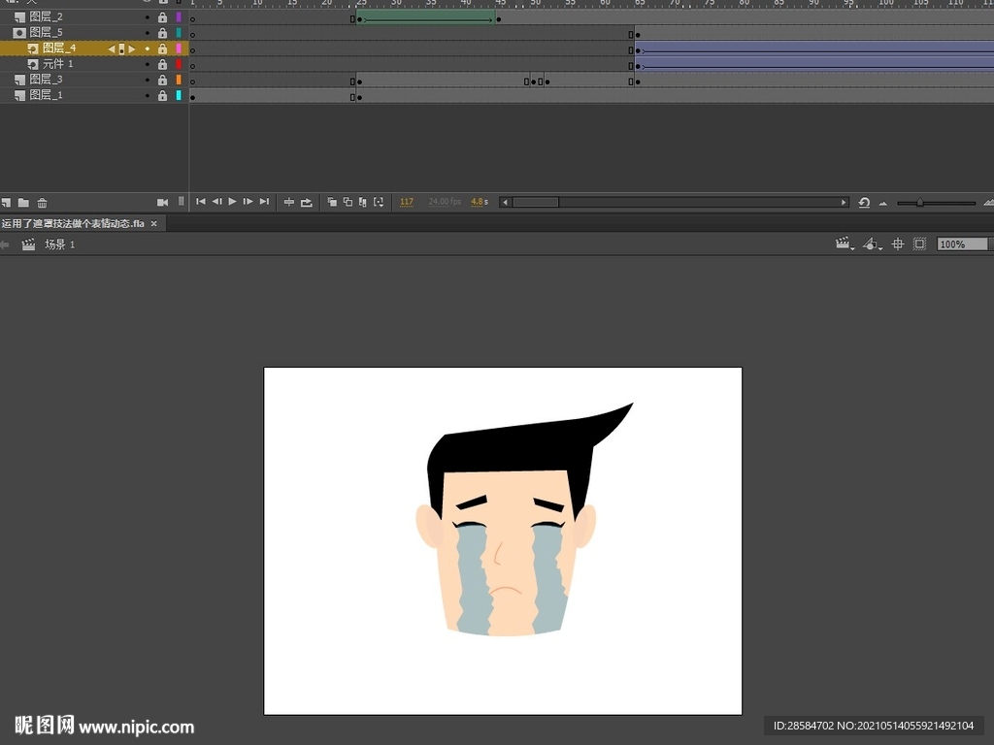Step forward one frame
The width and height of the screenshot is (994, 745).
point(248,202)
